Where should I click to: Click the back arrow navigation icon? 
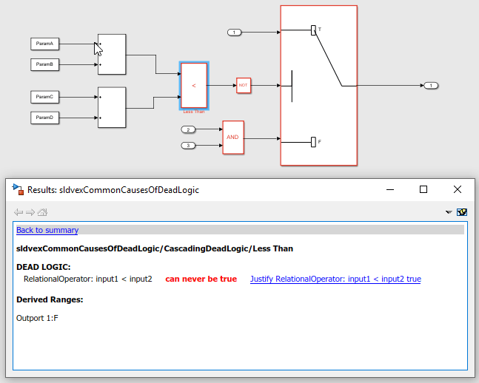(19, 212)
